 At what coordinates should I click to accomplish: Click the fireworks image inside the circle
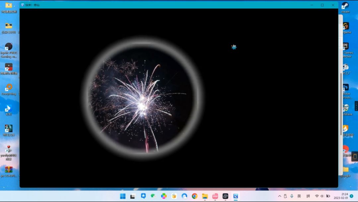143,103
